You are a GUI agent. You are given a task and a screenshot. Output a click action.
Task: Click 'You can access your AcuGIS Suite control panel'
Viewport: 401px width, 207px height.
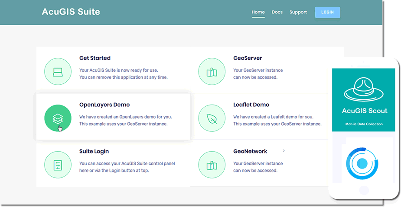coord(127,163)
